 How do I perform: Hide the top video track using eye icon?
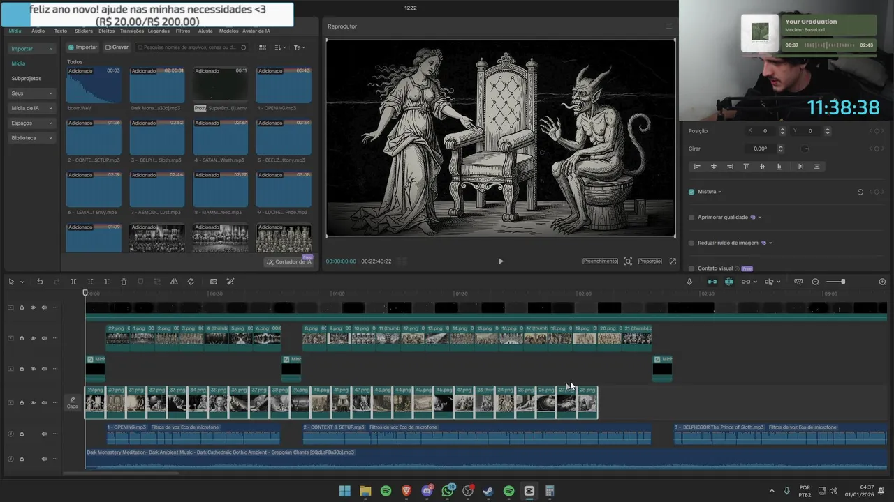(x=33, y=307)
